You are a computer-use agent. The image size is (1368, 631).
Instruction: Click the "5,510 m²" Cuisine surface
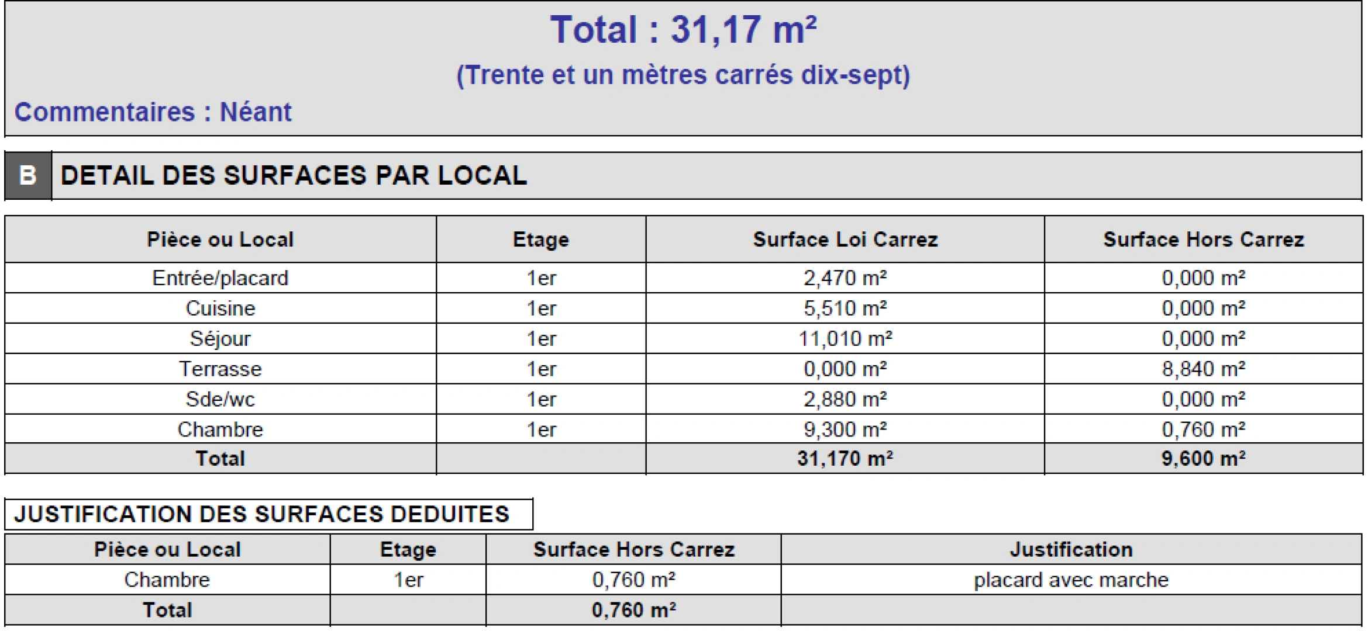point(845,308)
